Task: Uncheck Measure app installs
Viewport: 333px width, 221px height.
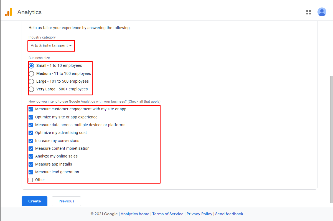Action: (31, 164)
